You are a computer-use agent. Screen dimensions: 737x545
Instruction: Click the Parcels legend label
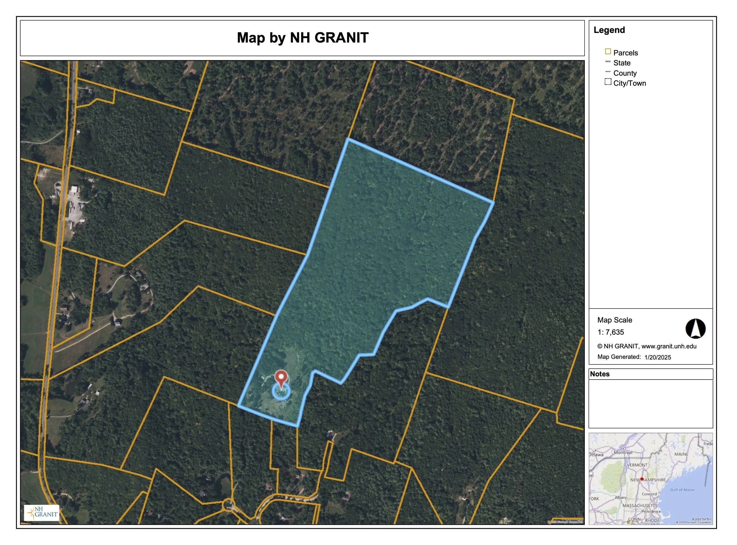click(x=625, y=53)
